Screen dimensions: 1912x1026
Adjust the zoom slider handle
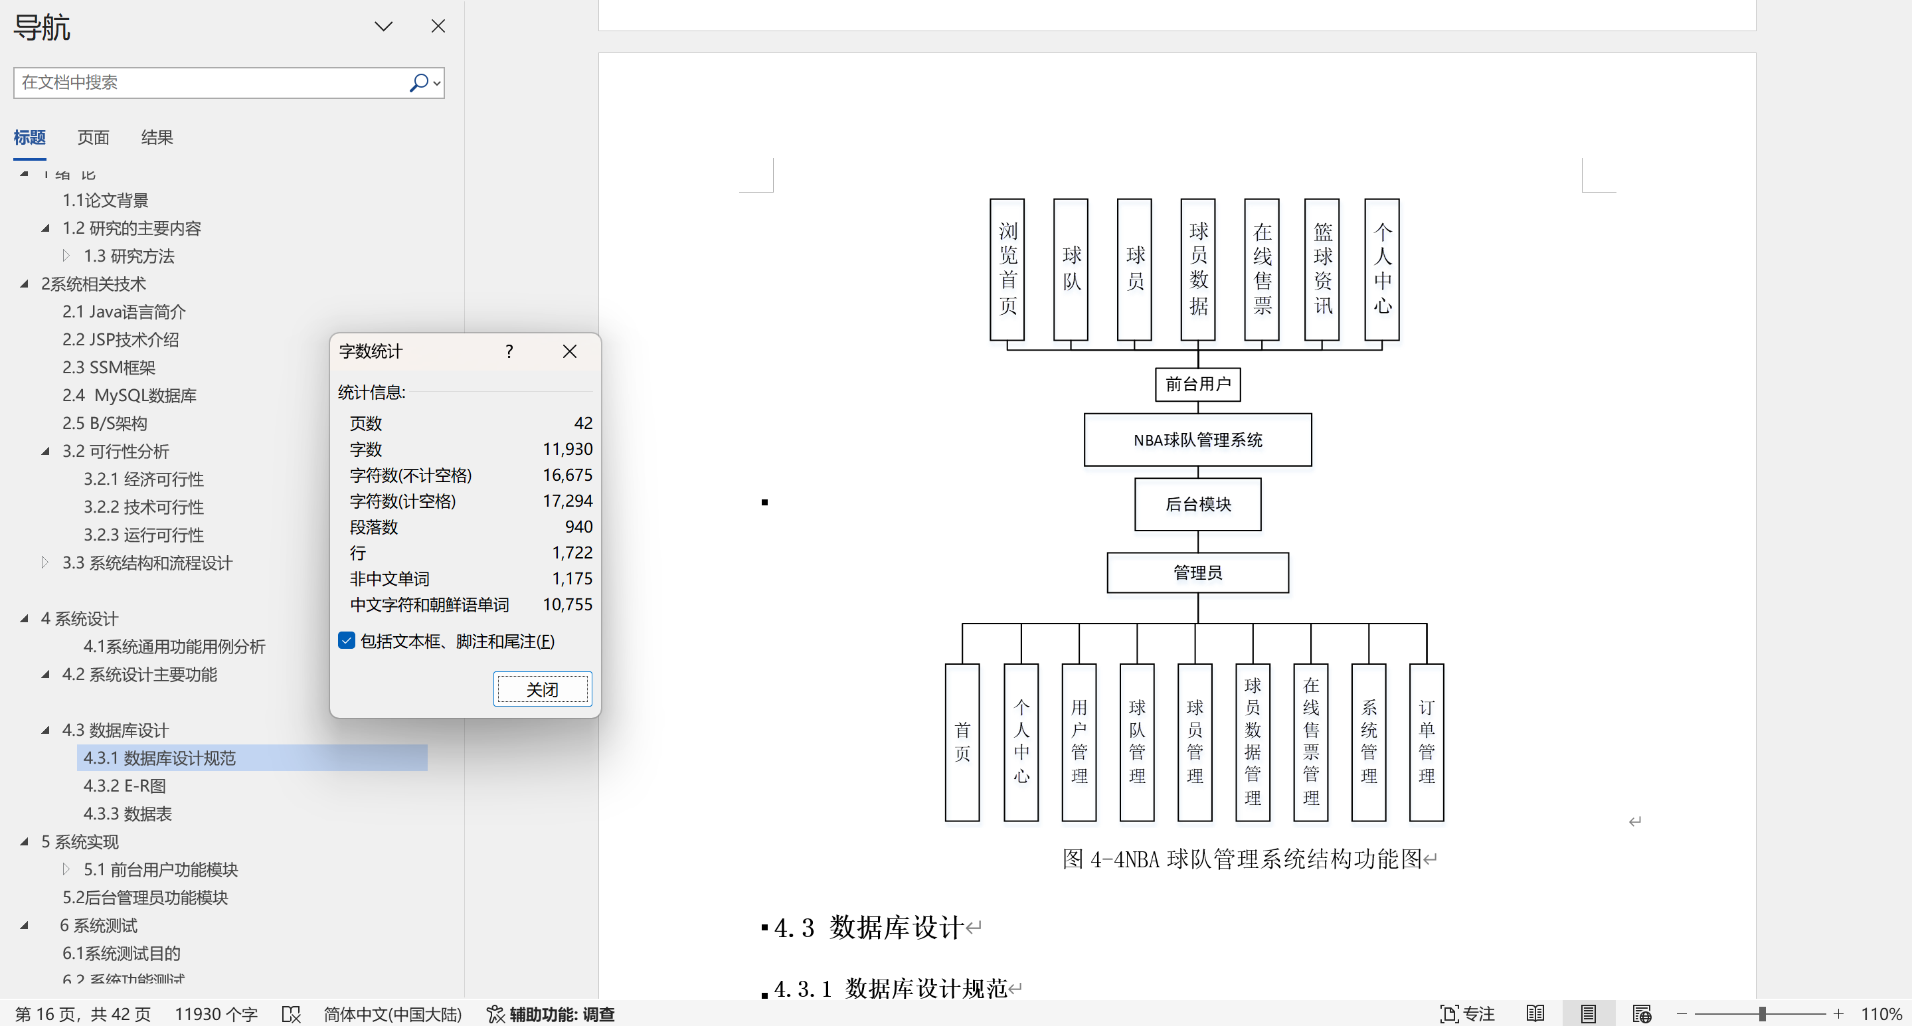pyautogui.click(x=1762, y=1014)
